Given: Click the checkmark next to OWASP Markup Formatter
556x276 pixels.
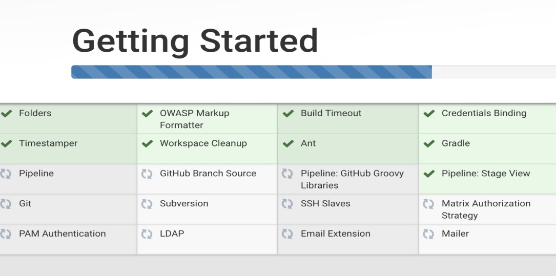Looking at the screenshot, I should pyautogui.click(x=147, y=114).
